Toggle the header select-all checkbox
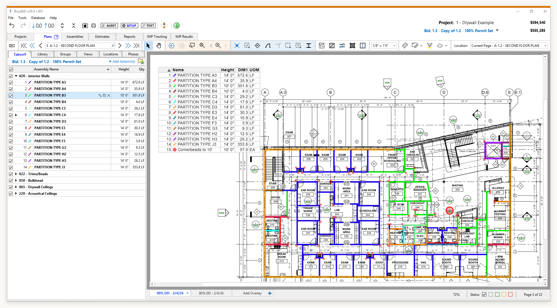Image resolution: width=557 pixels, height=308 pixels. pyautogui.click(x=11, y=70)
